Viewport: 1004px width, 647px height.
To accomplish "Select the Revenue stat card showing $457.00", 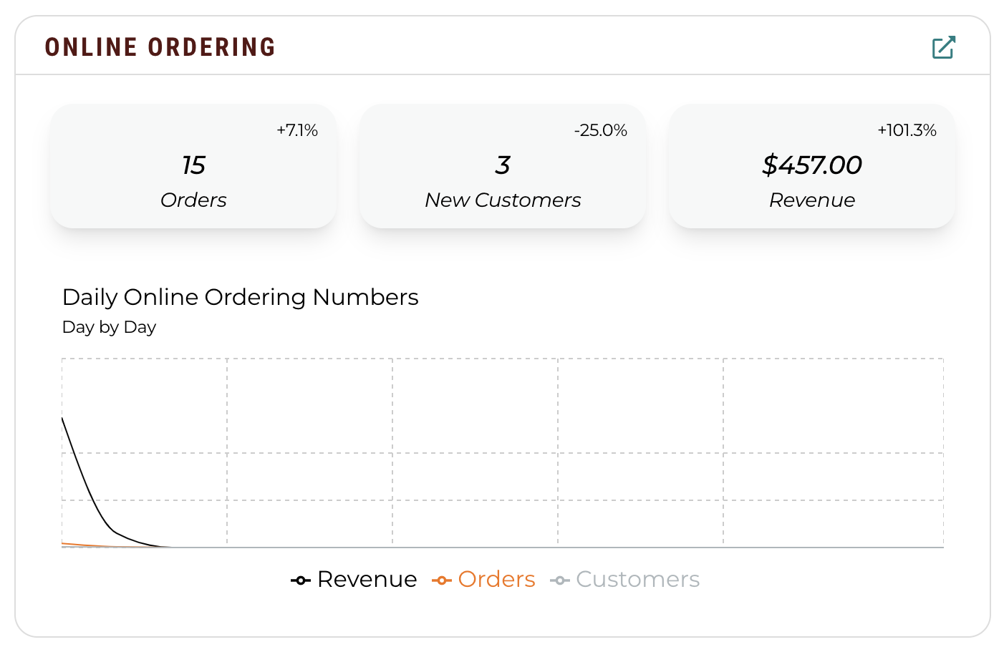I will point(812,166).
